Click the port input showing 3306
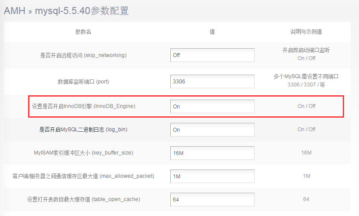The width and height of the screenshot is (359, 216). click(212, 81)
